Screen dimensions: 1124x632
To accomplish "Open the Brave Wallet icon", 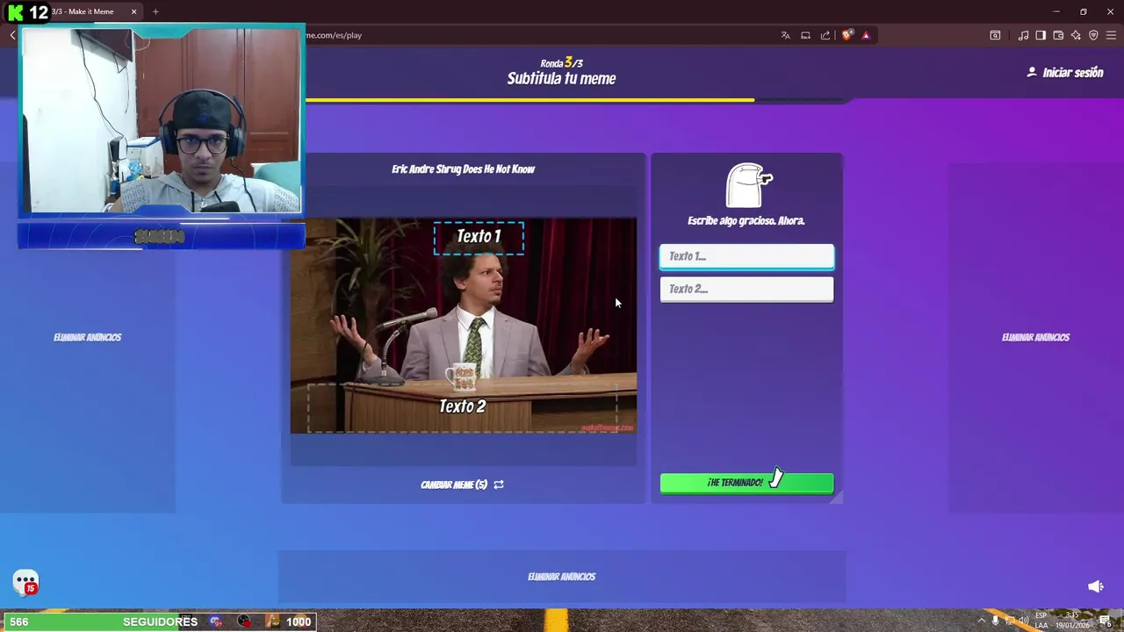I will [1058, 35].
